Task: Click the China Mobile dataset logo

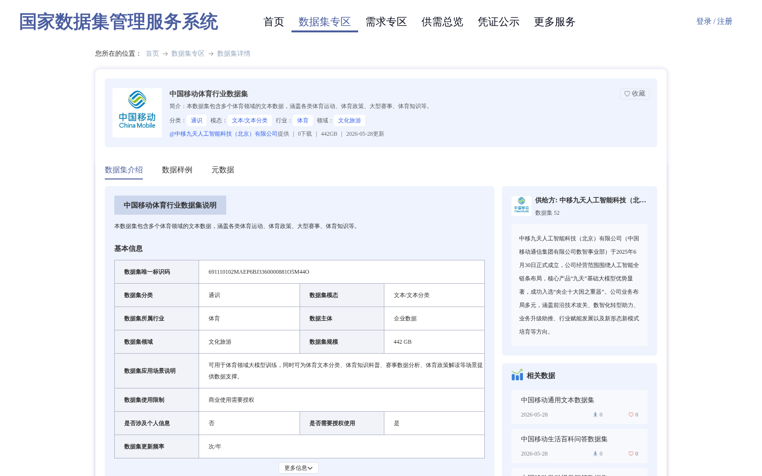Action: (x=137, y=113)
